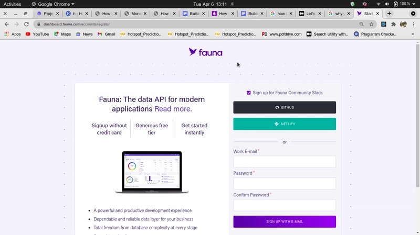Open www.pdfdrive.com bookmark
Image resolution: width=420 pixels, height=235 pixels.
pyautogui.click(x=281, y=34)
